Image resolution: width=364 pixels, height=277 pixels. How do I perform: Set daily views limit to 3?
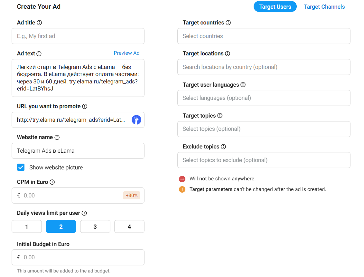tap(95, 226)
